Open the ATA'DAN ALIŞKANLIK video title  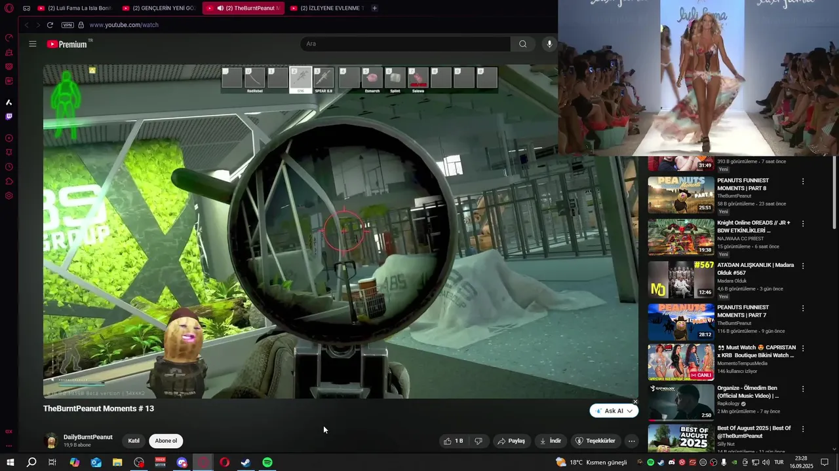point(755,269)
